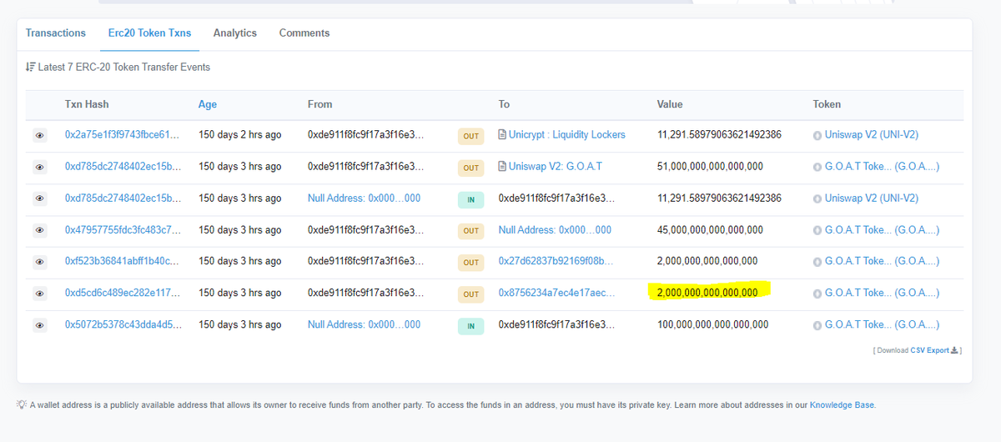Image resolution: width=1001 pixels, height=442 pixels.
Task: Click the eye icon for txn 0x47957755fdc3fc483c7
Action: pyautogui.click(x=40, y=230)
